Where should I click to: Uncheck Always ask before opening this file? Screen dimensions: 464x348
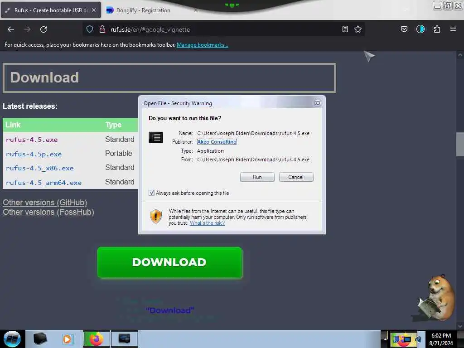[x=151, y=193]
